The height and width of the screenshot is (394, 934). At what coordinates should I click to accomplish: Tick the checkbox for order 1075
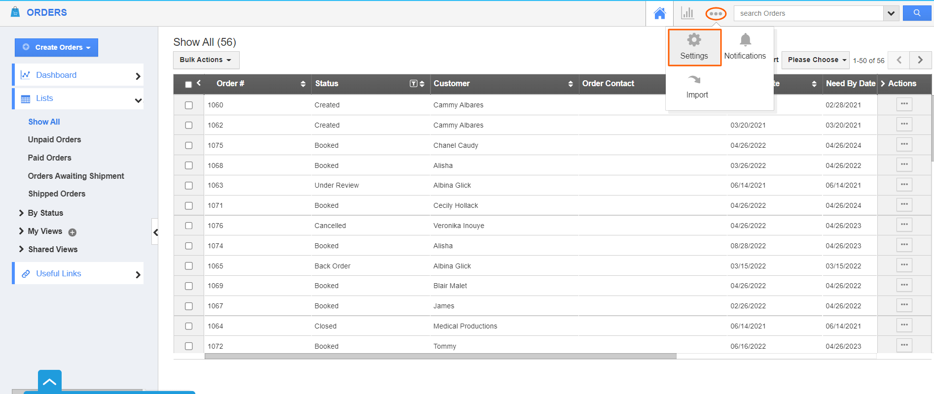click(x=188, y=145)
